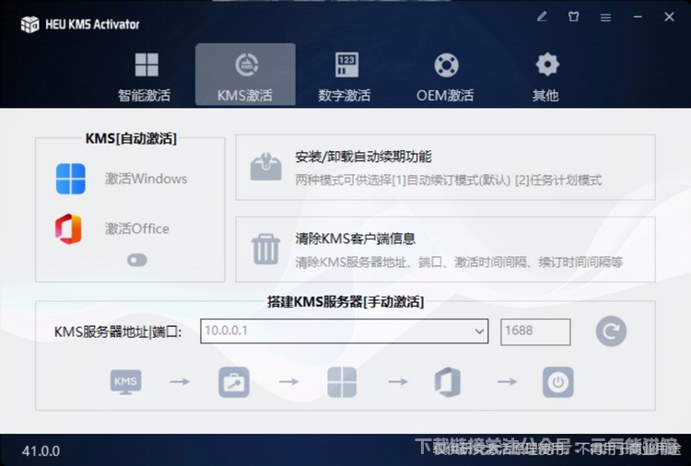Switch to the 智能激活 tab
This screenshot has height=466, width=691.
(145, 76)
